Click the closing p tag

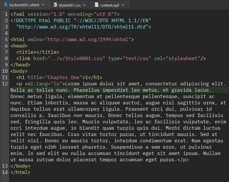[x=183, y=160]
